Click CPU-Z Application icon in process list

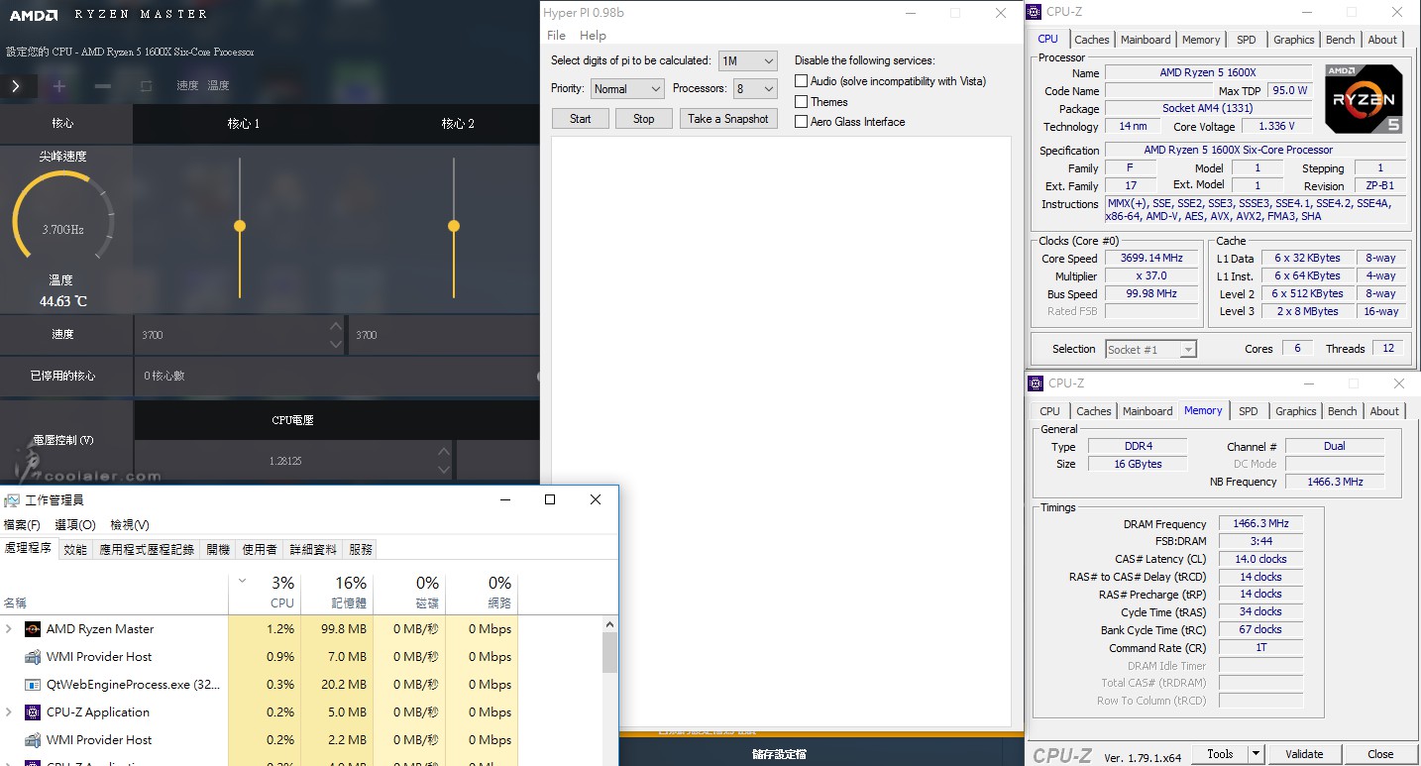[33, 712]
